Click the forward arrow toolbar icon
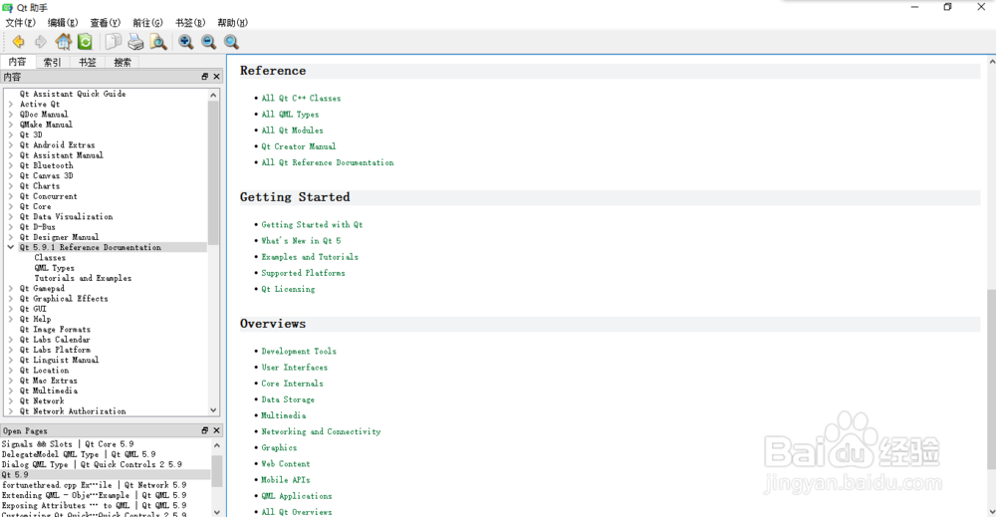Viewport: 996px width, 517px height. point(41,42)
